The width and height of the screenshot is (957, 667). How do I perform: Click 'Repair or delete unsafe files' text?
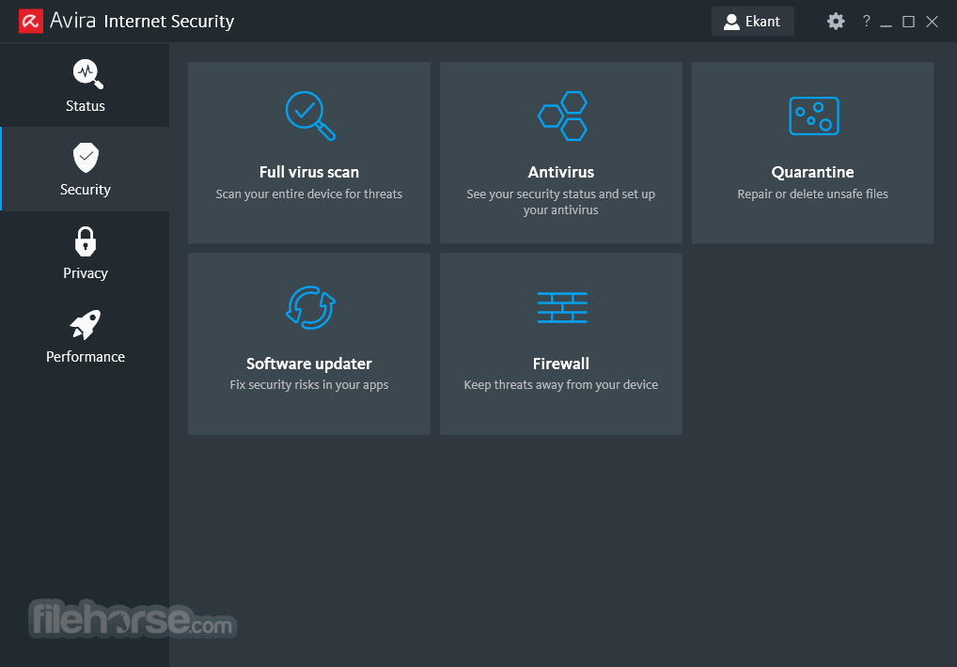coord(812,194)
